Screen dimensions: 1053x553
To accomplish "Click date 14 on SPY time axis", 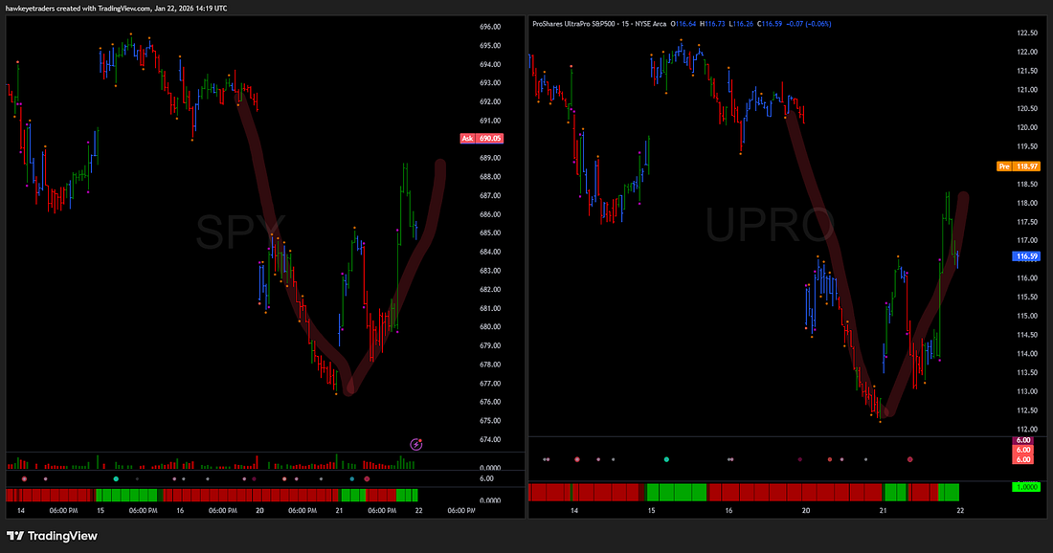I will pyautogui.click(x=21, y=511).
